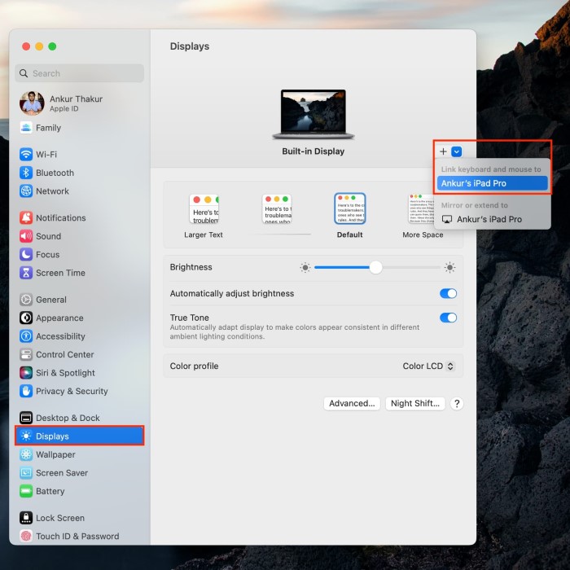
Task: Open the blue chevron display dropdown
Action: [457, 151]
